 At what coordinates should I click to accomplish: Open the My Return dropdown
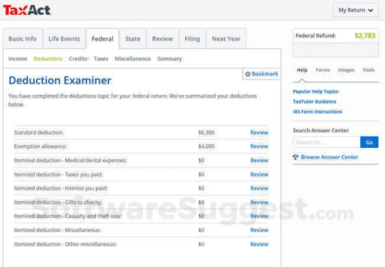356,10
